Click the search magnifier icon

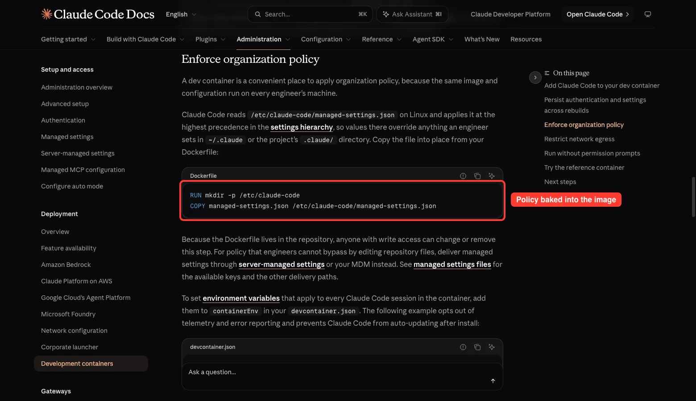258,14
